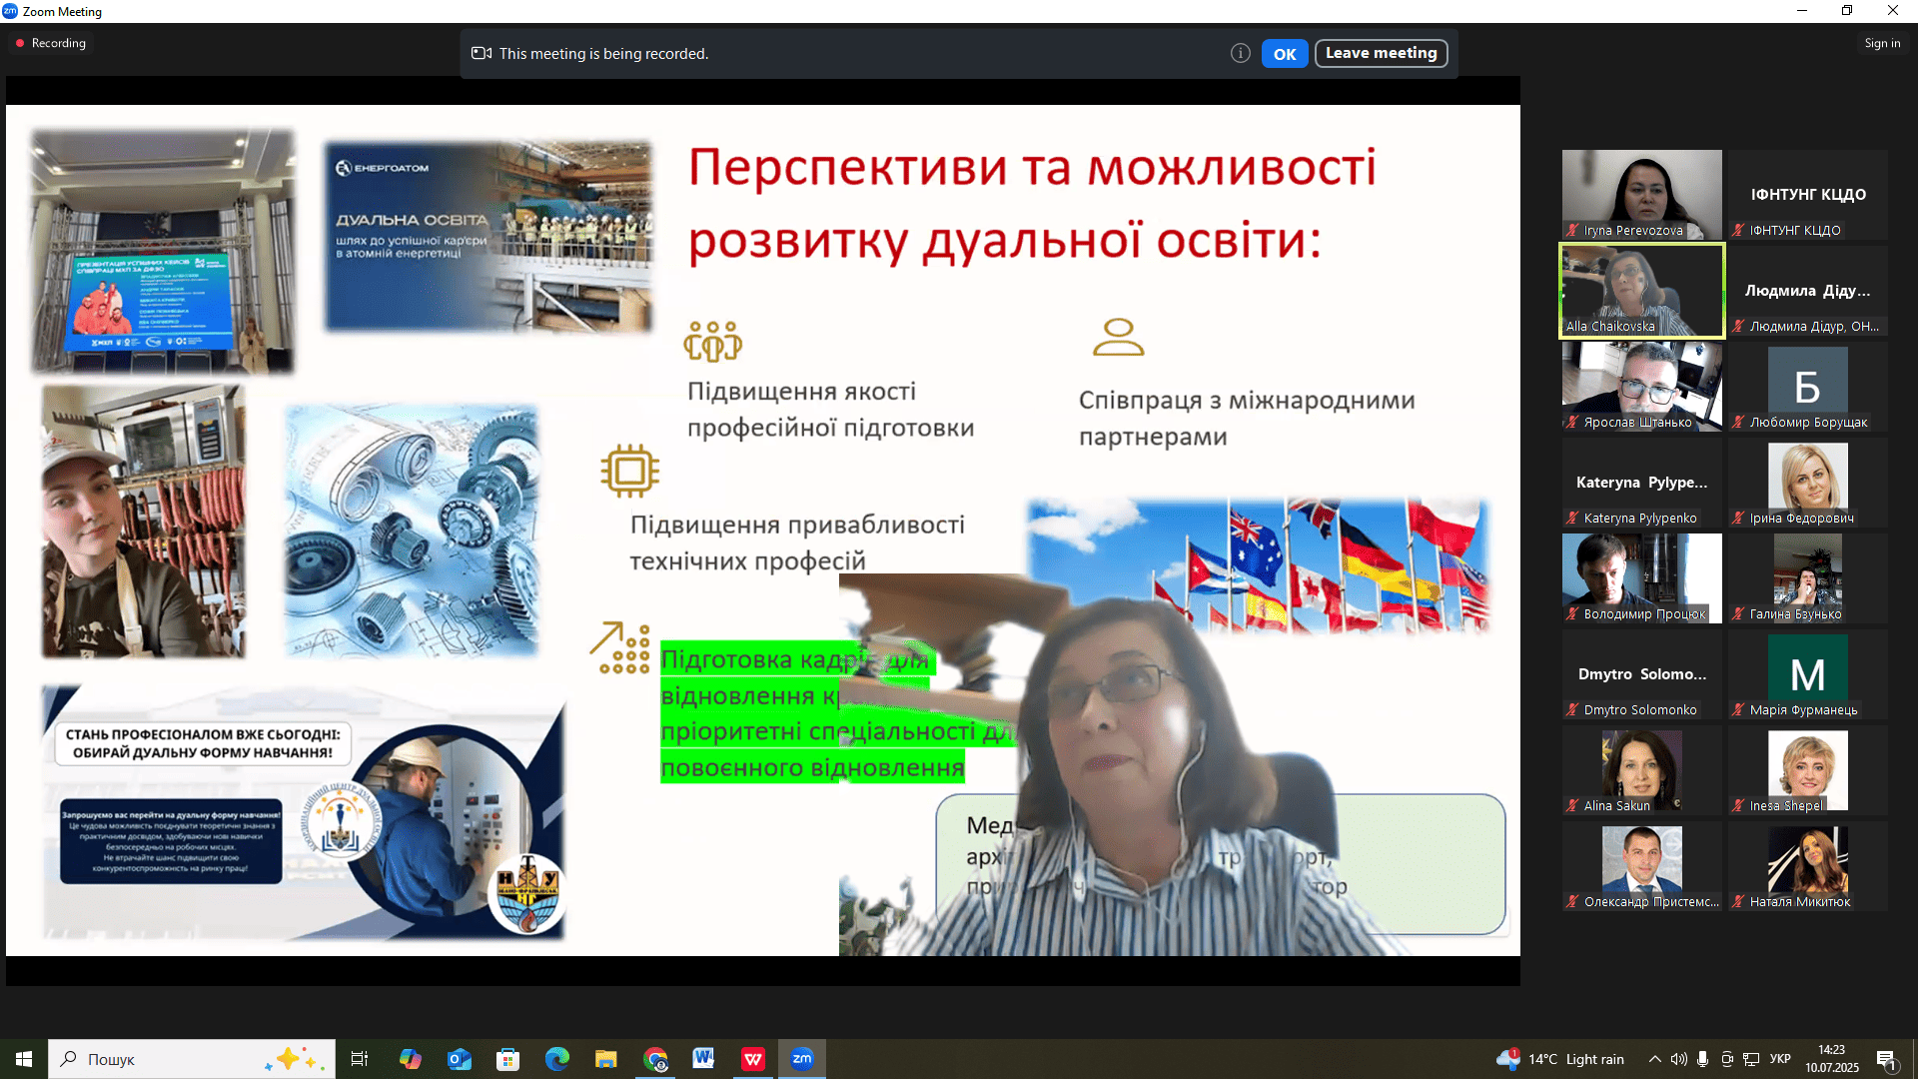Click muted mic icon beside Iryna Perevozova
Image resolution: width=1918 pixels, height=1079 pixels.
point(1572,230)
